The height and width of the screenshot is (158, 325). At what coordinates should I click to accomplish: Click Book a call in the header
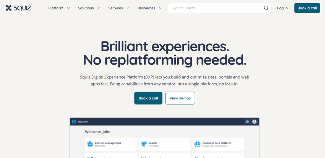[307, 8]
